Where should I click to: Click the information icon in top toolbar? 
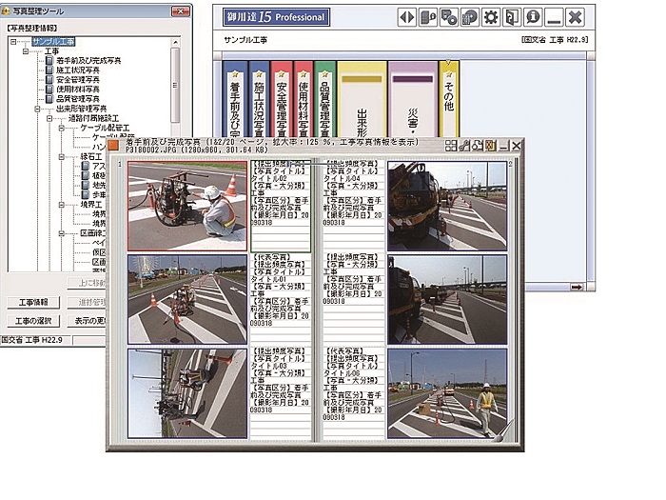(x=534, y=17)
